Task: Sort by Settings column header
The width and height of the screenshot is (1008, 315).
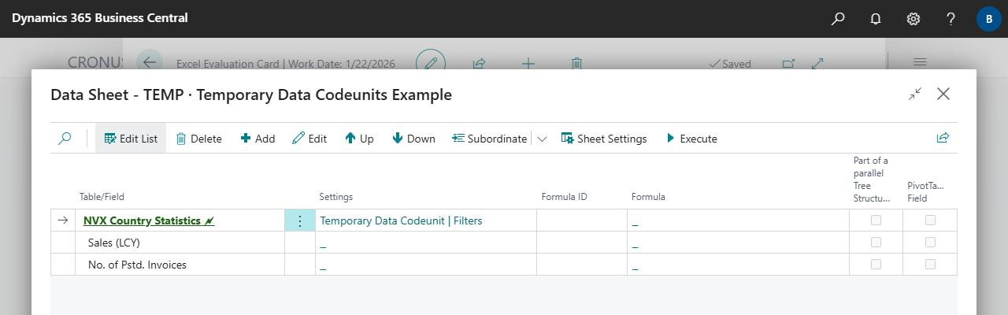Action: click(x=335, y=197)
